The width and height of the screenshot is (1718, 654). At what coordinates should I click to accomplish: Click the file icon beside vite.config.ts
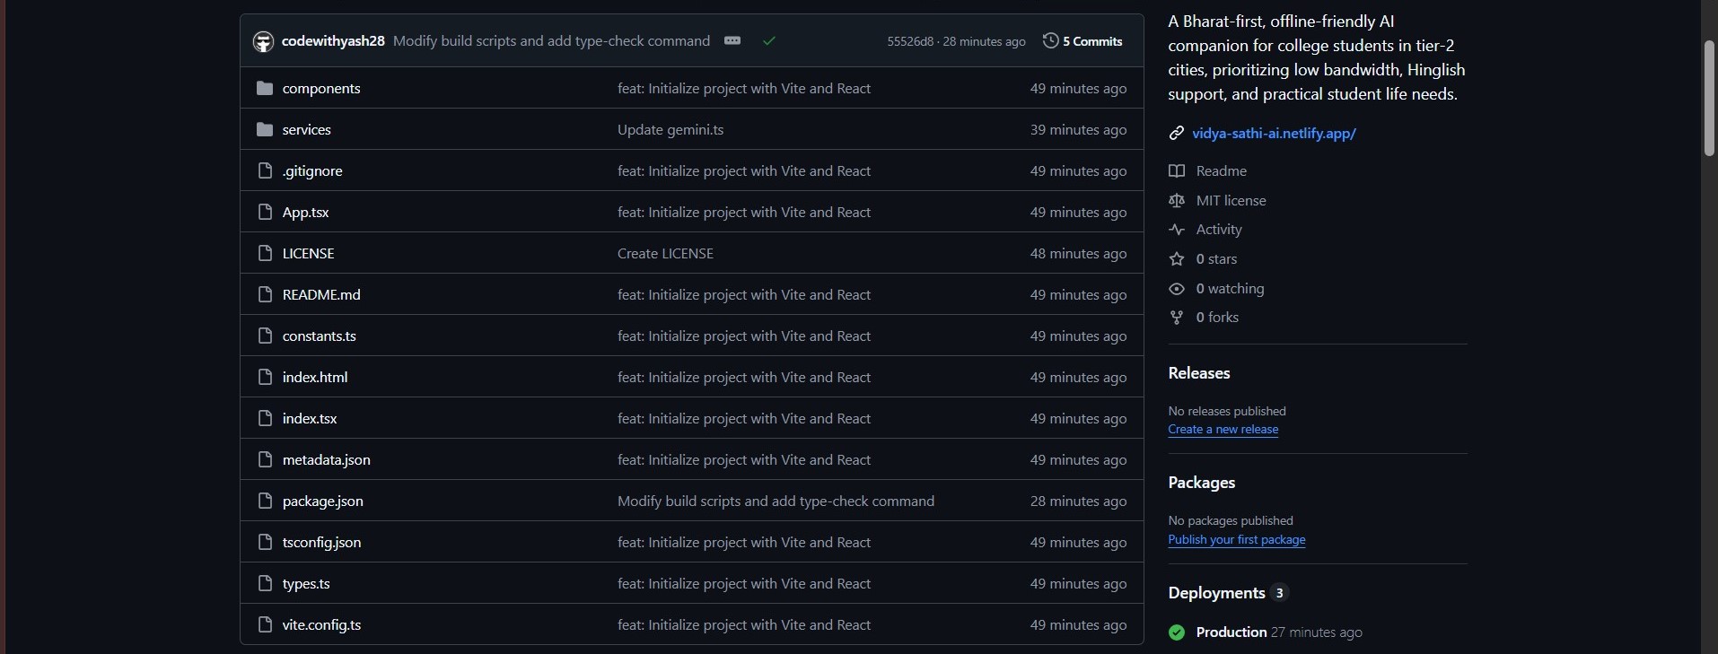coord(264,624)
